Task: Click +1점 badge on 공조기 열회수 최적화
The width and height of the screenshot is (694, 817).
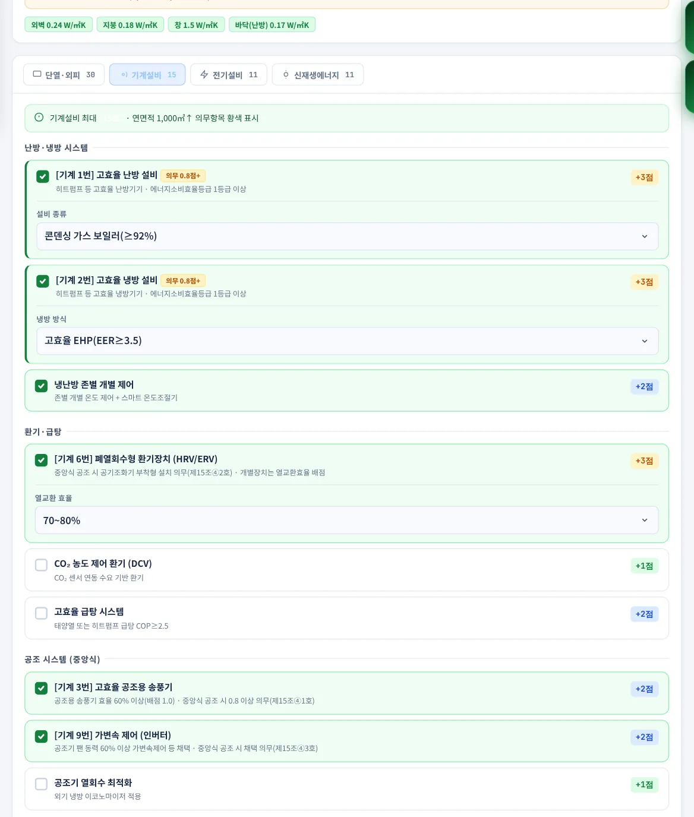Action: [x=644, y=785]
